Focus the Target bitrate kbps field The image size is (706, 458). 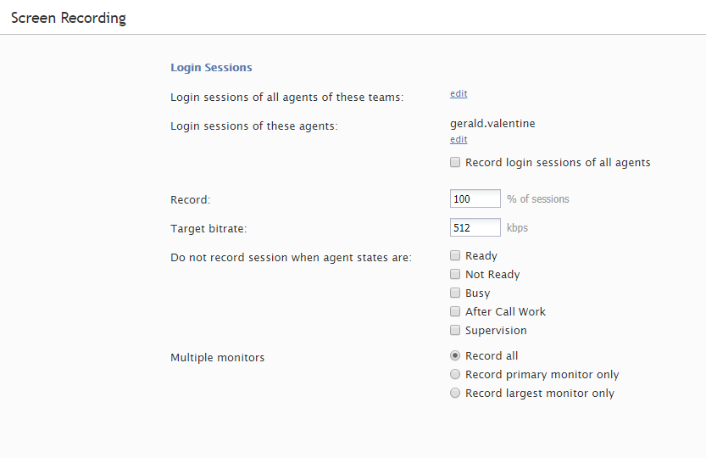[475, 227]
